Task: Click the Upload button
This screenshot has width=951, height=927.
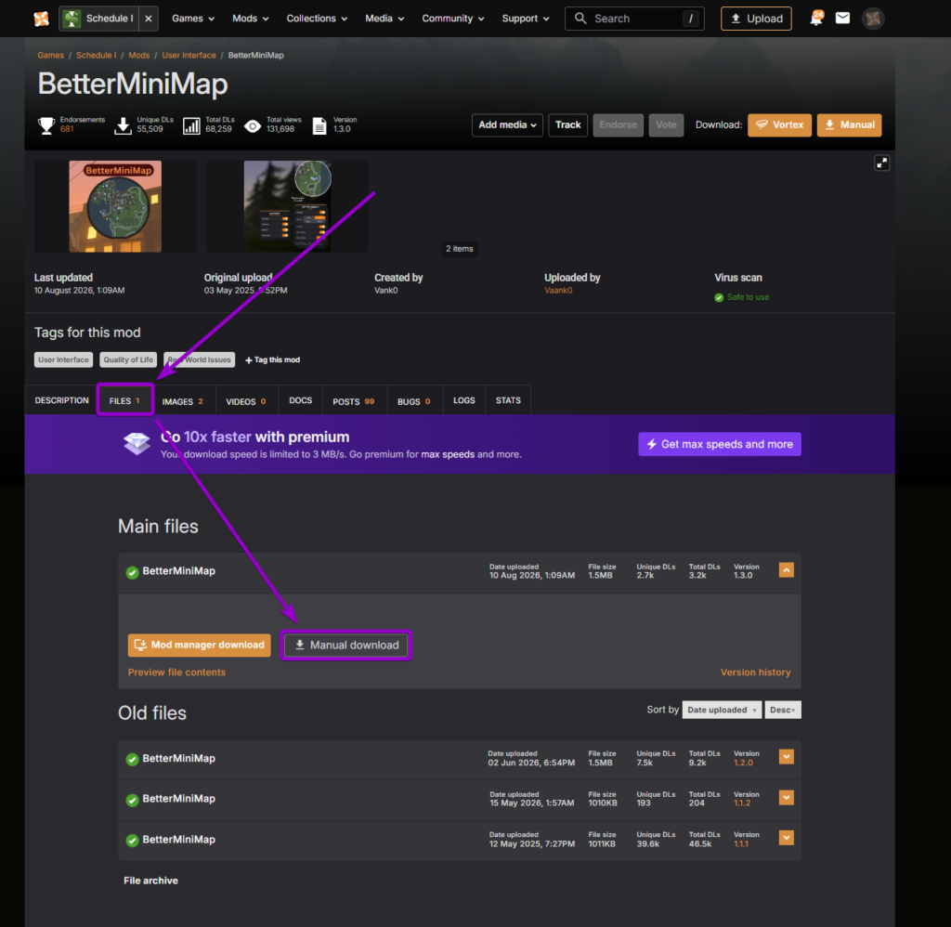Action: pyautogui.click(x=756, y=19)
